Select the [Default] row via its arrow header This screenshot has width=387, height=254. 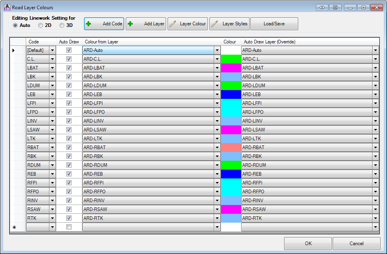18,50
